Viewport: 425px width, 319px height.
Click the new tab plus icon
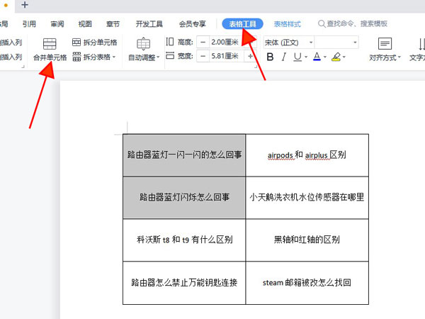pos(25,6)
